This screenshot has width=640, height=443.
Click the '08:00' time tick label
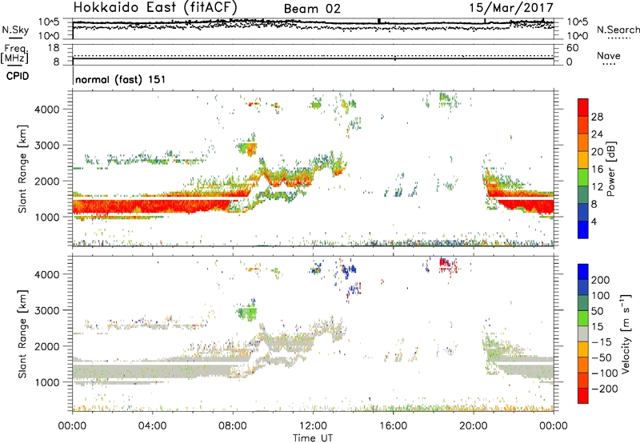233,426
